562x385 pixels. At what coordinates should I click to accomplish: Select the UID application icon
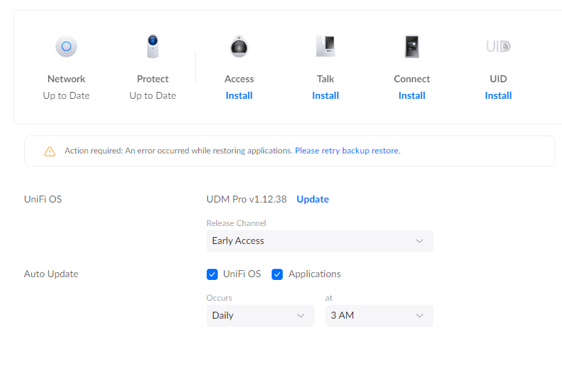click(498, 47)
